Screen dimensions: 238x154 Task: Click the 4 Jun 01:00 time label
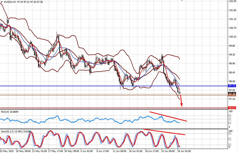(86, 151)
